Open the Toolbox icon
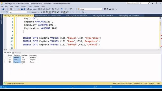Viewport: 162px width, 91px height. pyautogui.click(x=110, y=9)
